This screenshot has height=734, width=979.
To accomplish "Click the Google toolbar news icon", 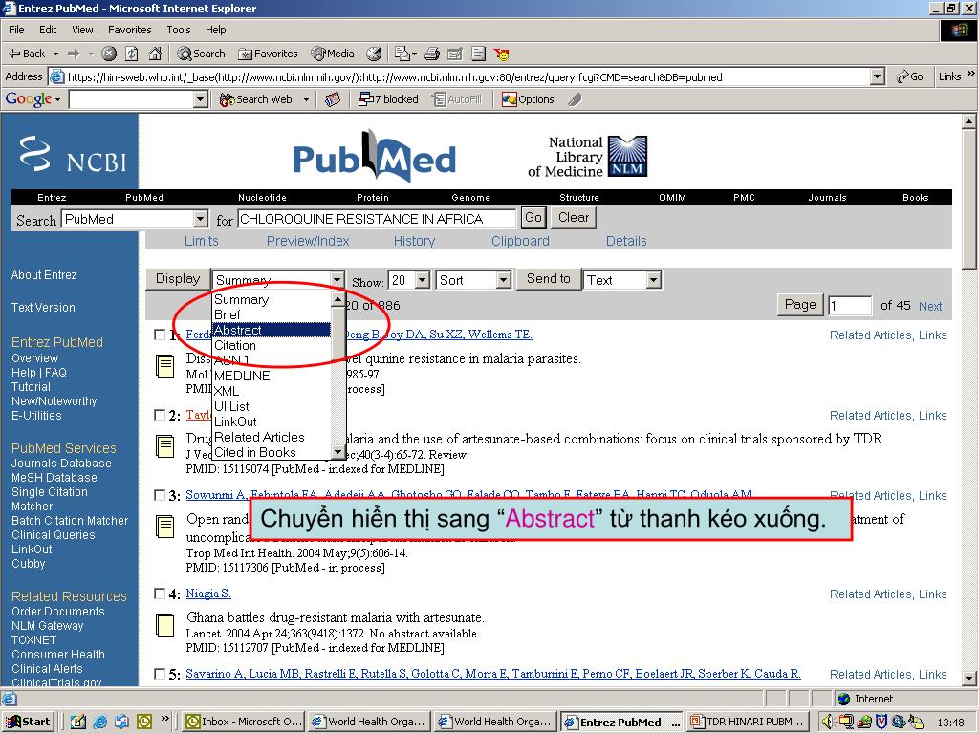I will 333,99.
